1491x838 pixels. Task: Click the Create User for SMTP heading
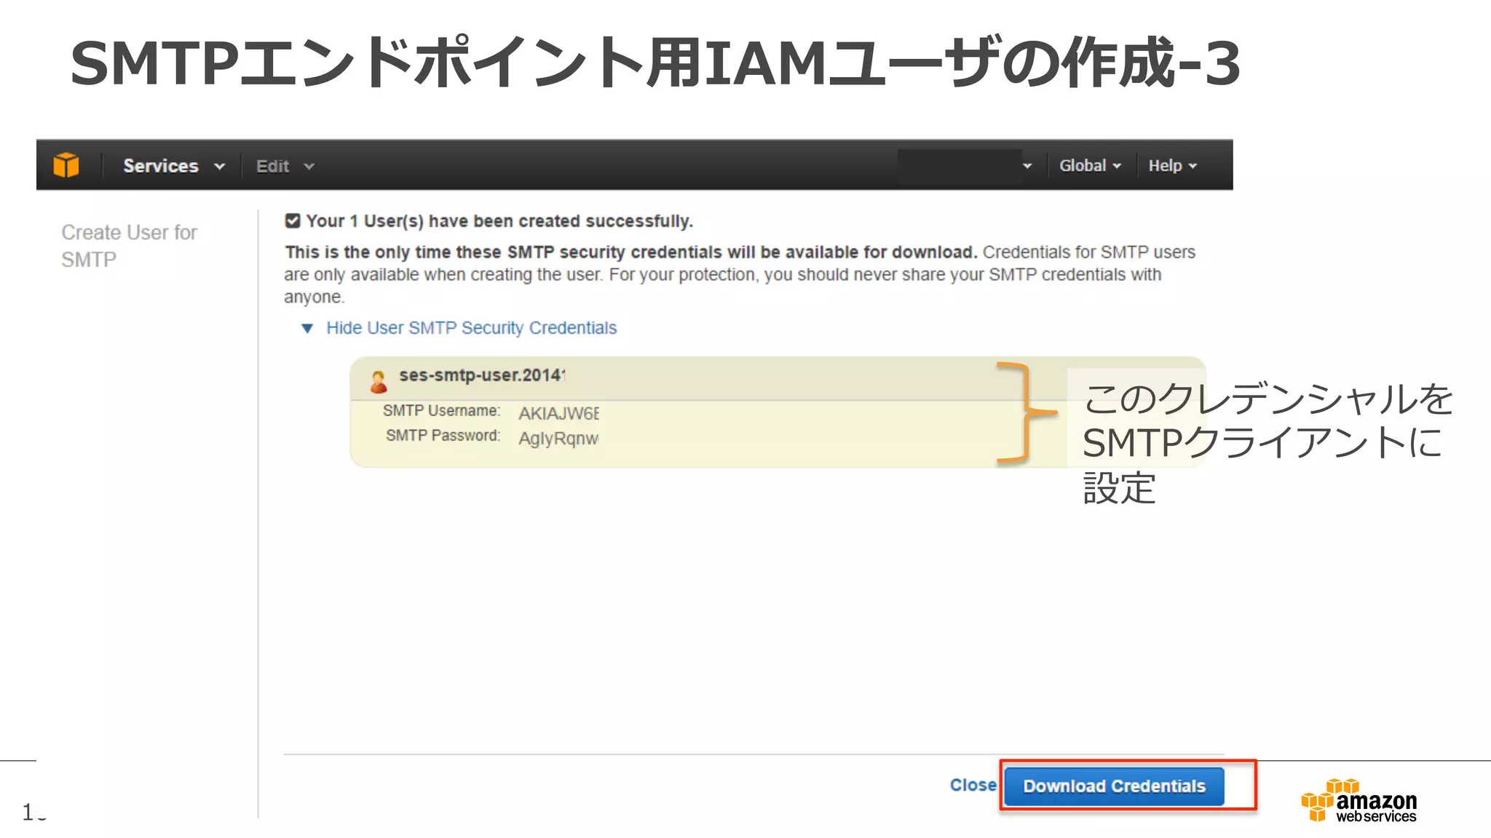[x=129, y=246]
